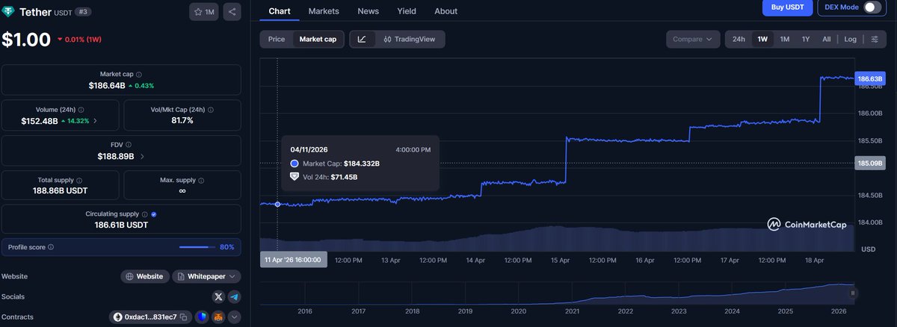Screen dimensions: 897x327
Task: Open the FDV info icon
Action: [129, 145]
